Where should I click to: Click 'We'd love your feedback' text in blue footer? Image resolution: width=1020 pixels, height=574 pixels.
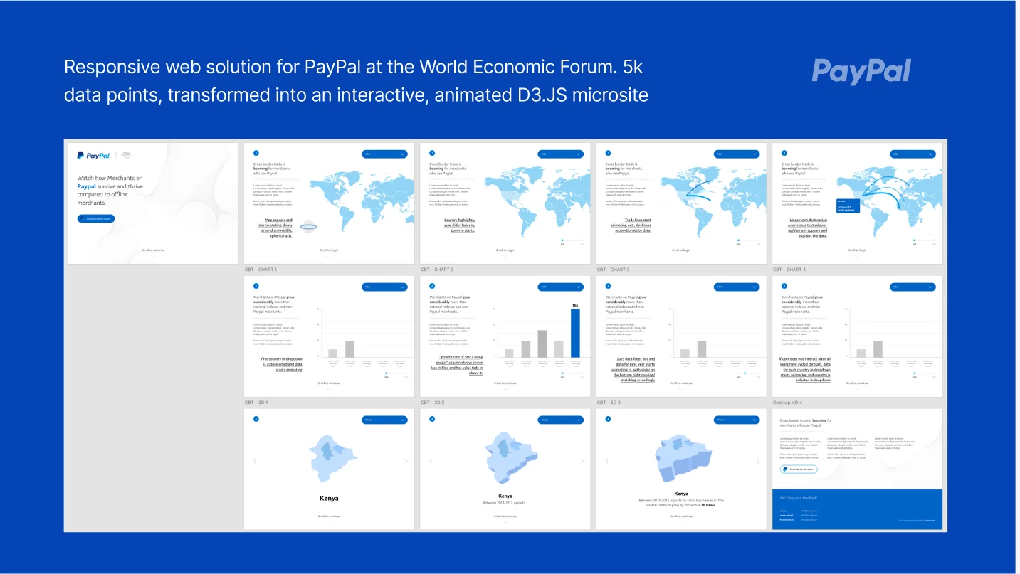(x=797, y=498)
